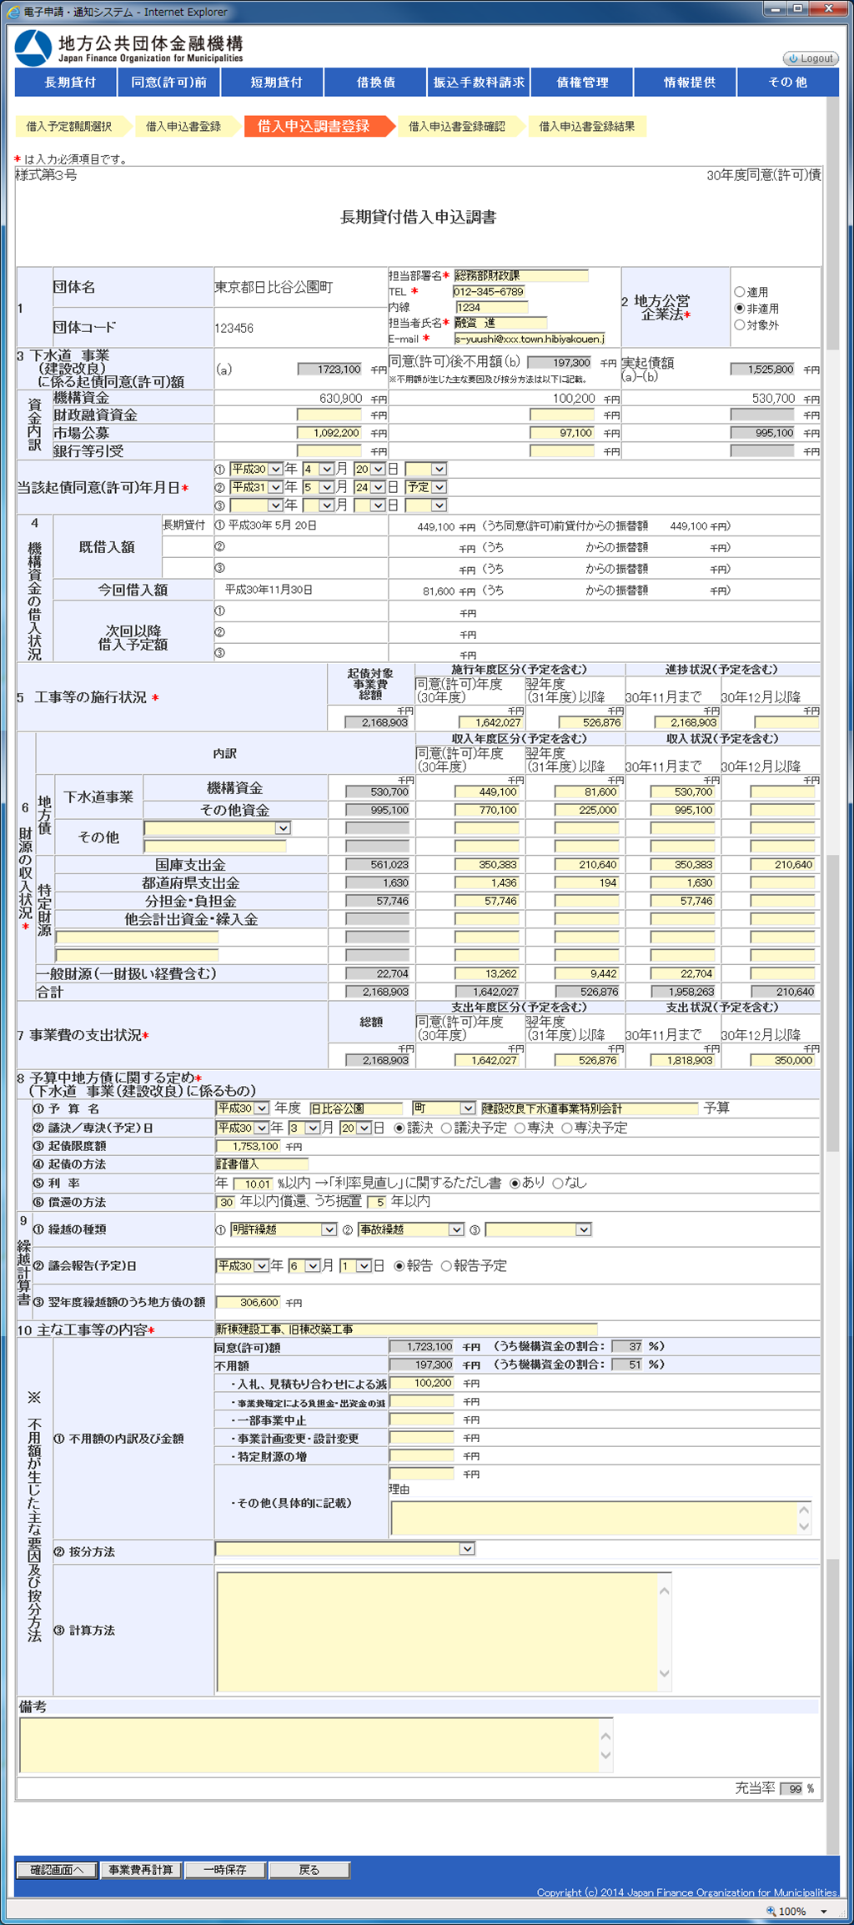This screenshot has height=1925, width=854.
Task: Open the その他 menu
Action: [787, 83]
